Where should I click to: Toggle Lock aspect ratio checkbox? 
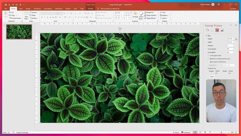[x=209, y=56]
